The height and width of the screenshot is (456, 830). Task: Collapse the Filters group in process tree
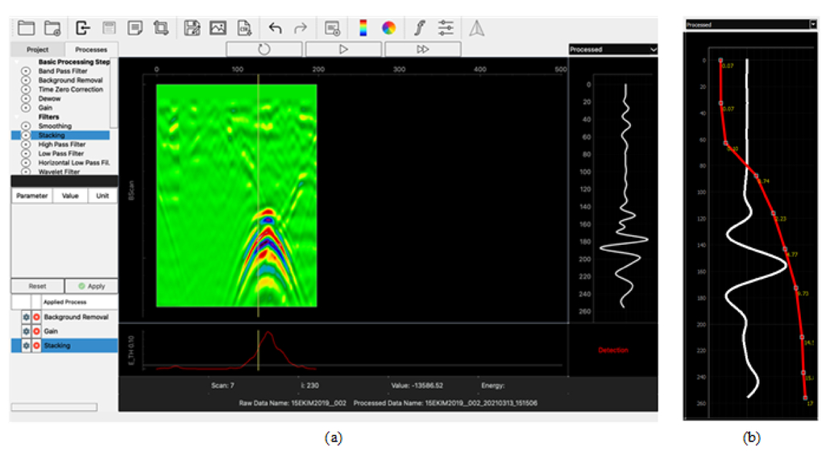click(17, 117)
